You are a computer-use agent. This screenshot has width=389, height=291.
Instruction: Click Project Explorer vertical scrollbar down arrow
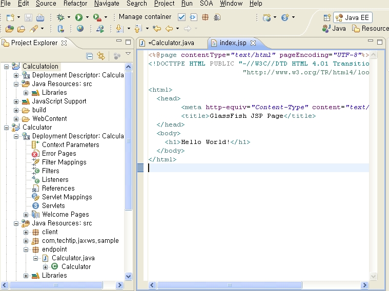pyautogui.click(x=129, y=276)
